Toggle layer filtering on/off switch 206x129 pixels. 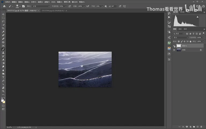coord(204,33)
